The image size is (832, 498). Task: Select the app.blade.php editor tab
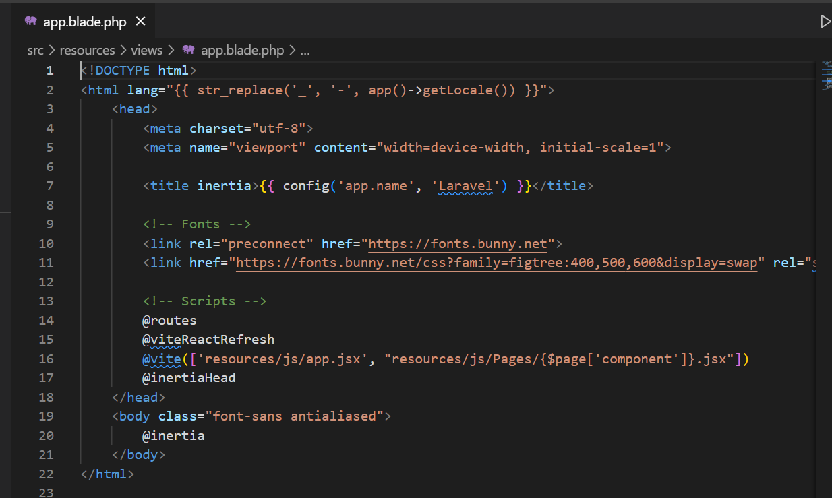(85, 22)
